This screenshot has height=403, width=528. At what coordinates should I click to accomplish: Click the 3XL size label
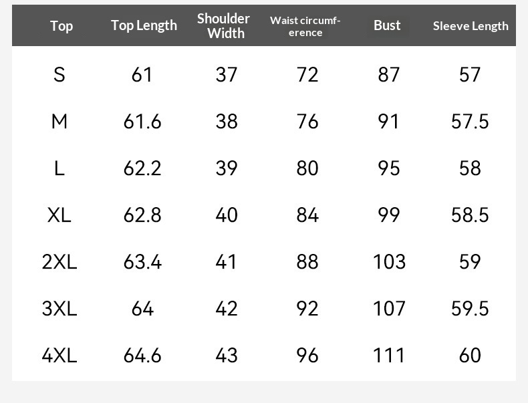(x=59, y=309)
